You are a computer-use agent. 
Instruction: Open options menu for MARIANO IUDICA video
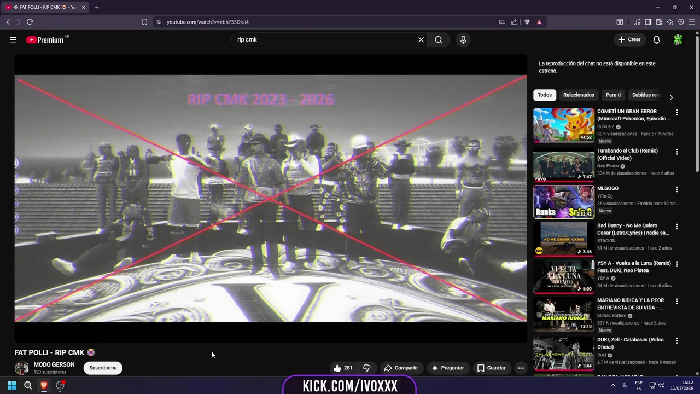[x=677, y=302]
